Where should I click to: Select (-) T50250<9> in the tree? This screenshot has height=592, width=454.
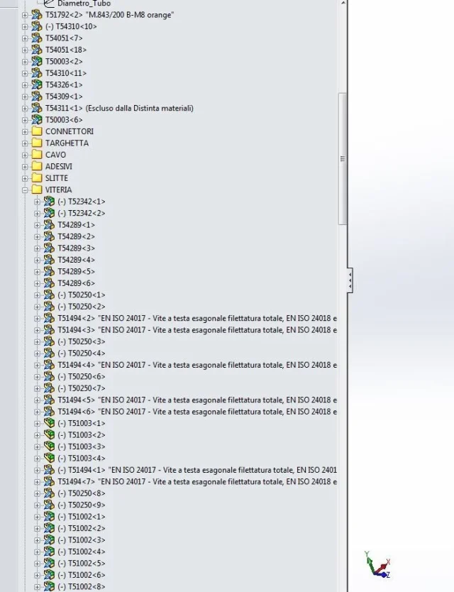tap(82, 505)
